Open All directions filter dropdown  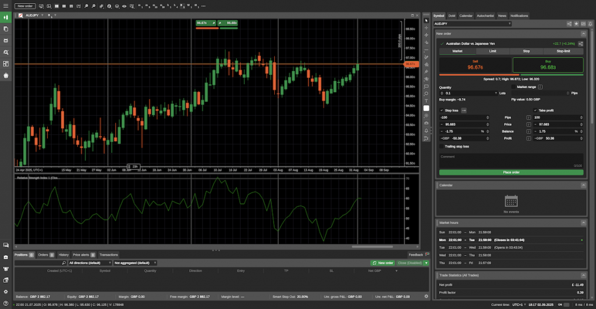pos(90,263)
